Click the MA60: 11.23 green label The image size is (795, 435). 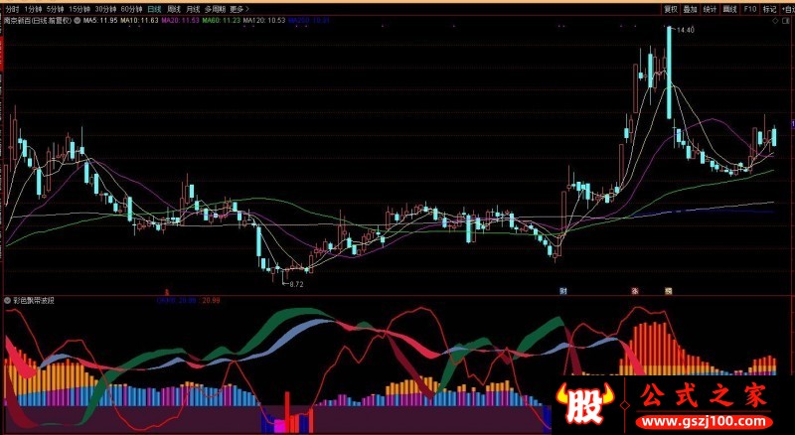click(x=221, y=21)
